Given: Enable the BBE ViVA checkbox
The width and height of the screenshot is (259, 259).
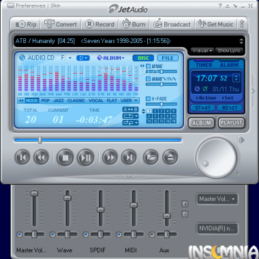Looking at the screenshot, I should pos(148,79).
